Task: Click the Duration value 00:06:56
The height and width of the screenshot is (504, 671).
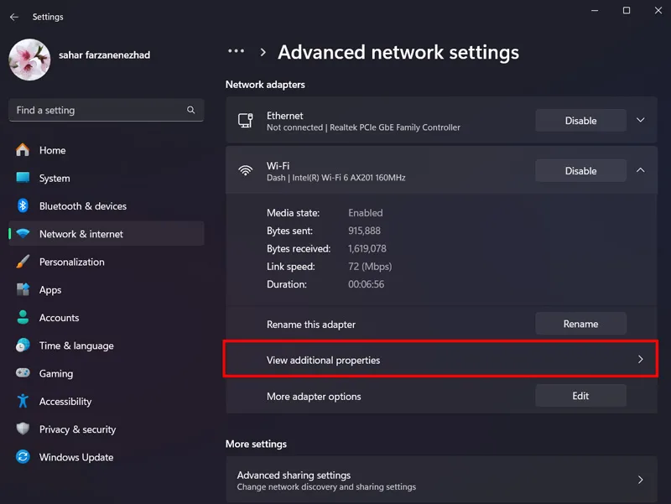Action: (367, 284)
